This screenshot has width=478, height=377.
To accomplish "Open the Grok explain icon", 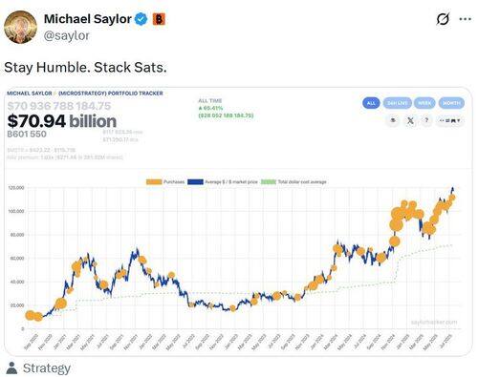I will pos(443,19).
